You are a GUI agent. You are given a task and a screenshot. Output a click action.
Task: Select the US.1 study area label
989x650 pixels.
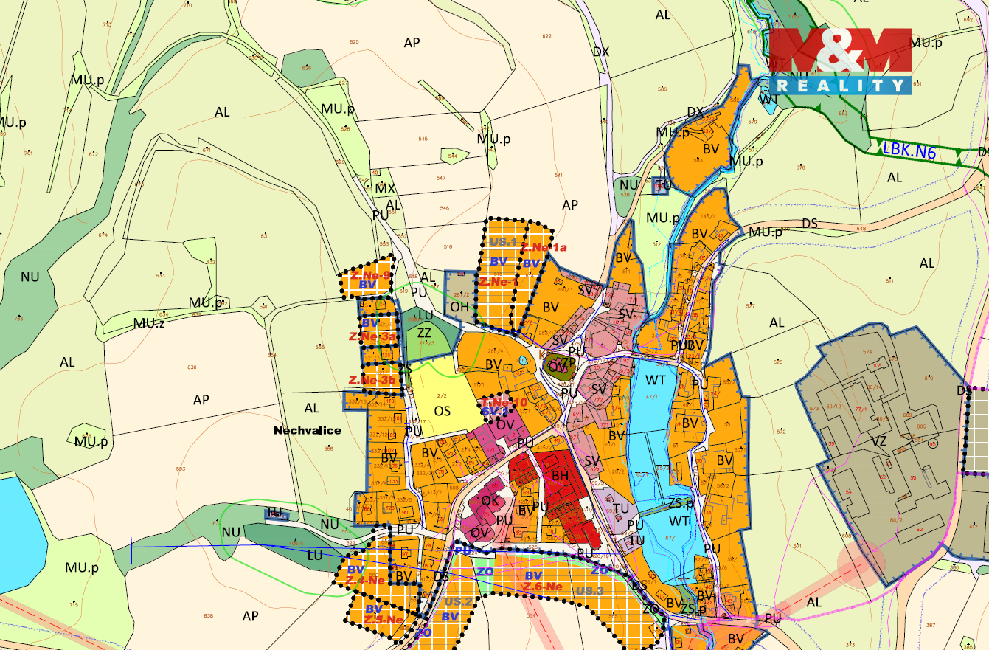tap(502, 242)
